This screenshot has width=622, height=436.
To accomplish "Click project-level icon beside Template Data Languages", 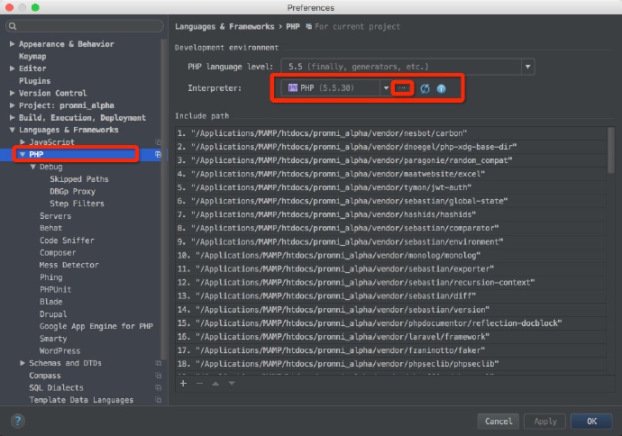I will pos(159,400).
